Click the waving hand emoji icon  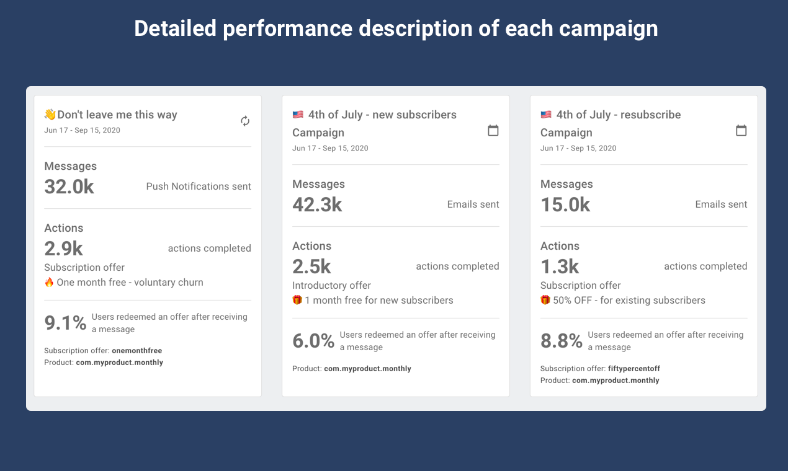[x=50, y=115]
